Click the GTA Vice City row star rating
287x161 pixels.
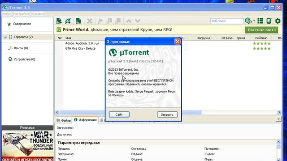click(x=261, y=49)
